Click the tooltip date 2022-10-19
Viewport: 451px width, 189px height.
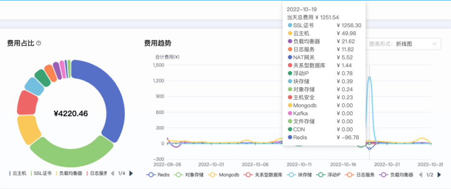tap(302, 10)
